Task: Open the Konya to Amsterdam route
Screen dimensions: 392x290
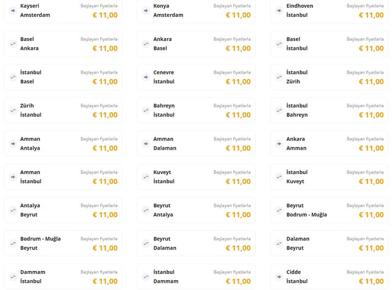Action: 195,10
